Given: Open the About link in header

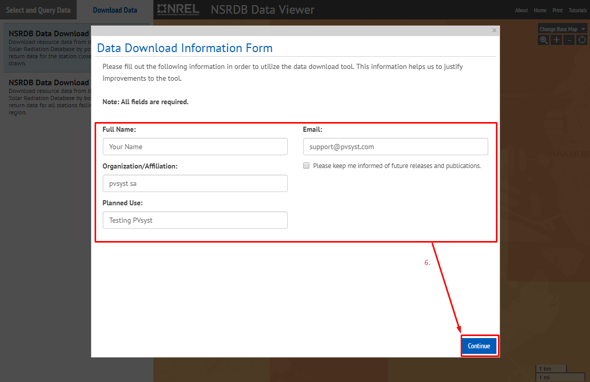Looking at the screenshot, I should point(521,11).
